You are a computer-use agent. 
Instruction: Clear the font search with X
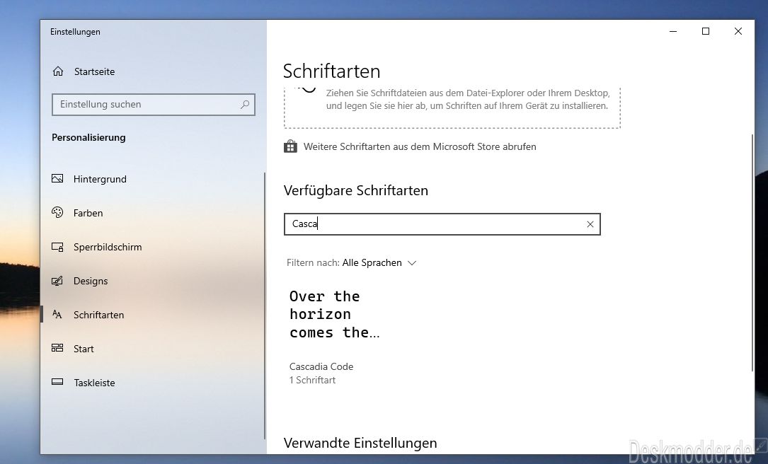pyautogui.click(x=590, y=224)
